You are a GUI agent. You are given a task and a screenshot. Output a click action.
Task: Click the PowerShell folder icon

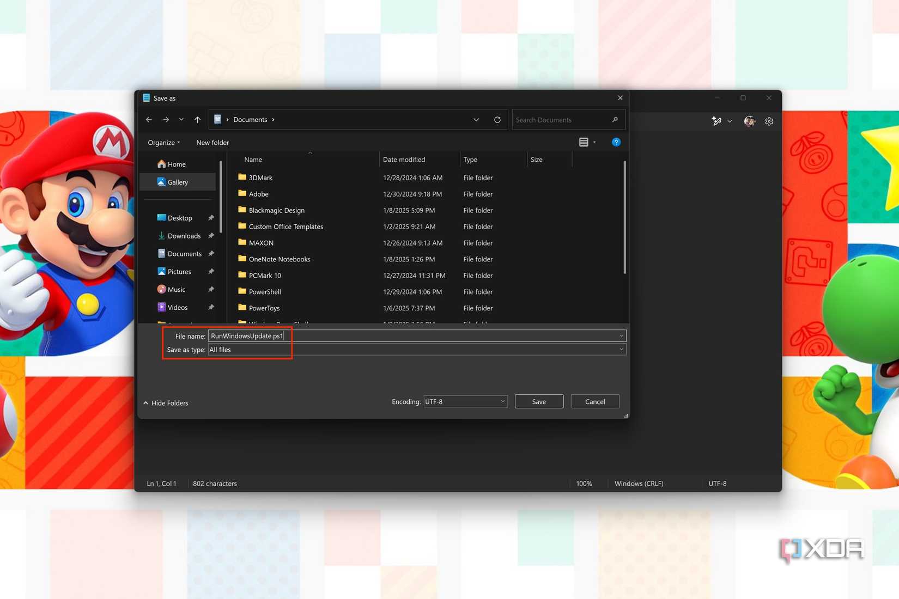click(242, 291)
